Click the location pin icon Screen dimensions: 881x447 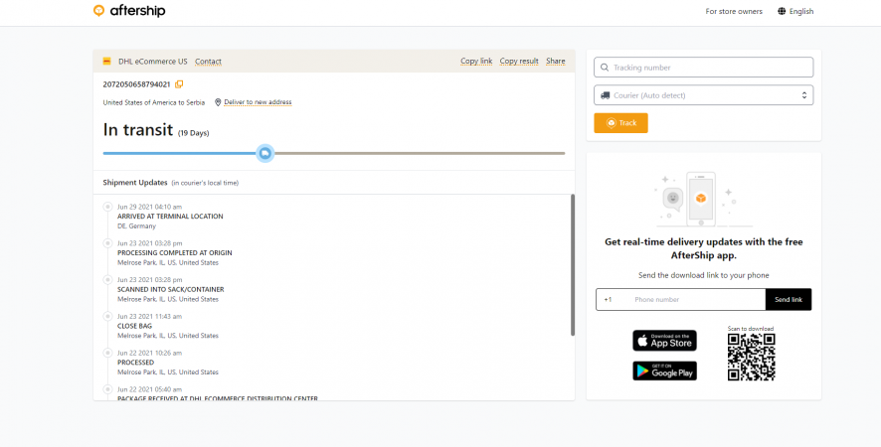tap(218, 102)
